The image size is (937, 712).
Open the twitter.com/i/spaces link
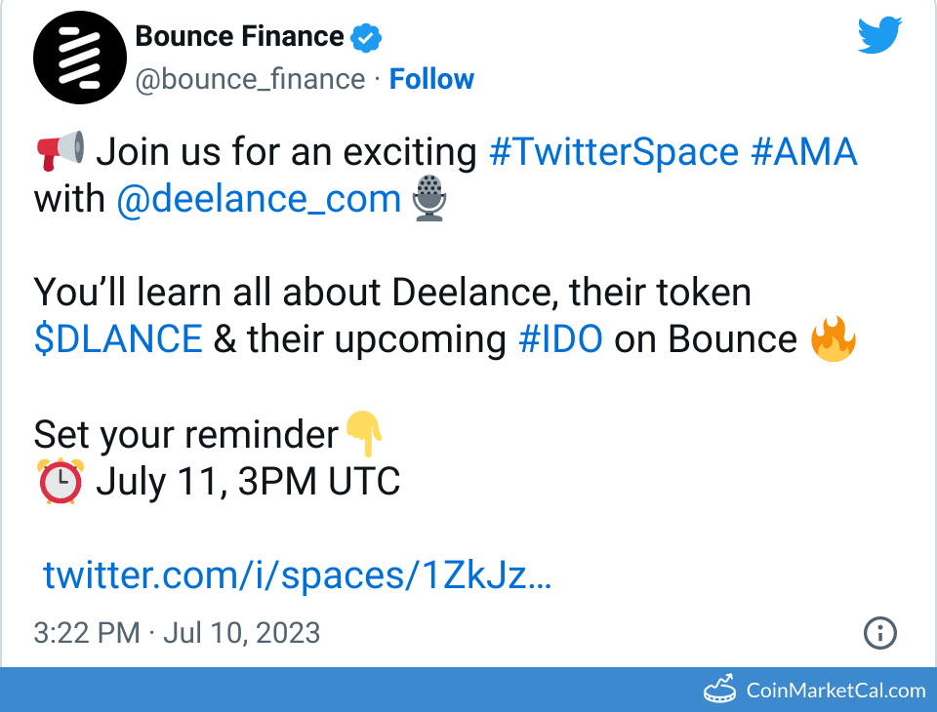point(298,575)
